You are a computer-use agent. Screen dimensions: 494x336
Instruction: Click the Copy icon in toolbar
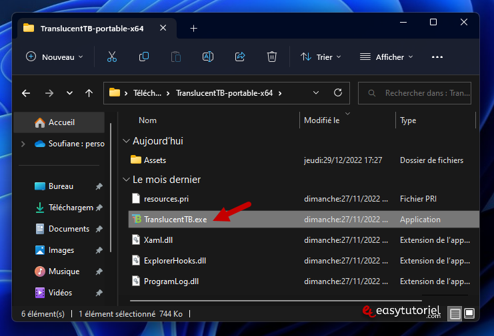[x=144, y=57]
